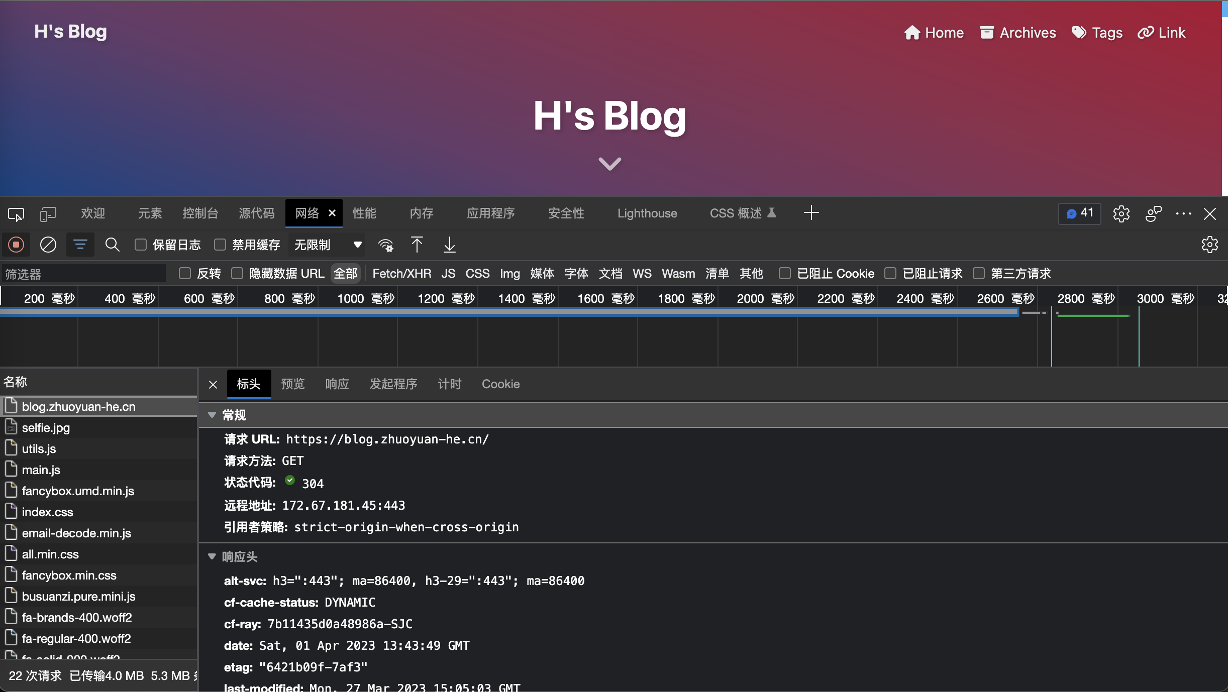1228x692 pixels.
Task: Open network search magnifier
Action: click(x=112, y=245)
